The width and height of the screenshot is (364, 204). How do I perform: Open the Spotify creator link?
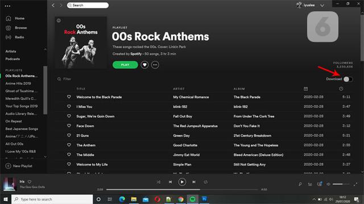136,54
